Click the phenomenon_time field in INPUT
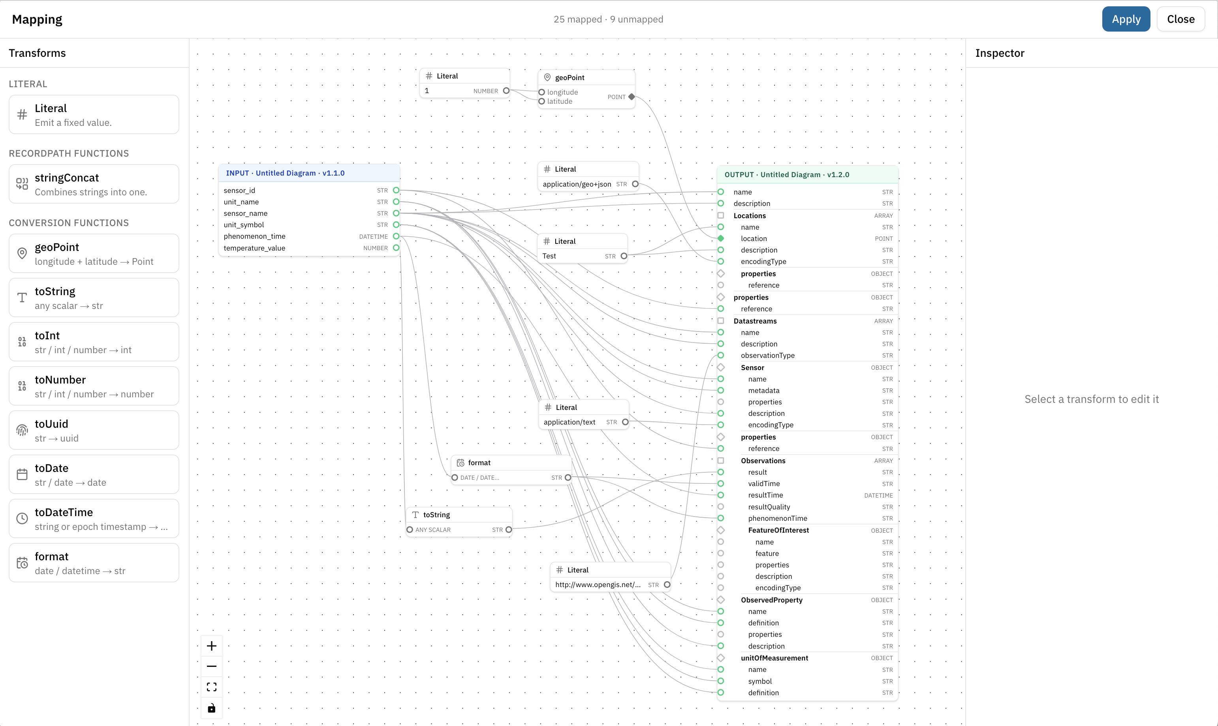 pos(309,236)
